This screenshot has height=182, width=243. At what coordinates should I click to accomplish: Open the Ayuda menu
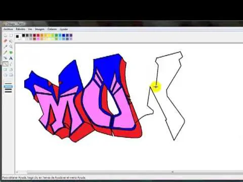(64, 29)
